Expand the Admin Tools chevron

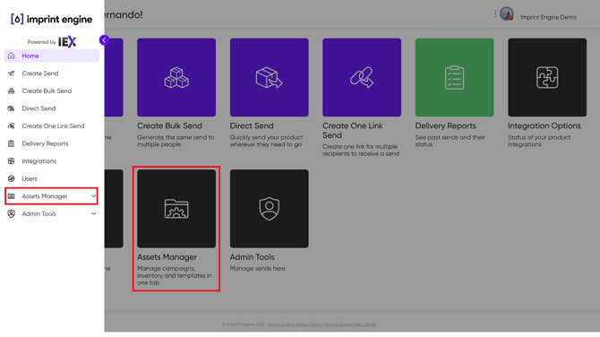click(93, 213)
